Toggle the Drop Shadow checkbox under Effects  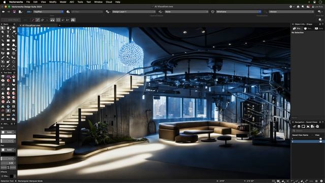(3, 176)
